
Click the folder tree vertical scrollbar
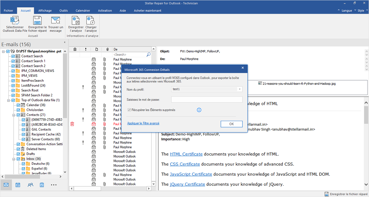point(65,86)
